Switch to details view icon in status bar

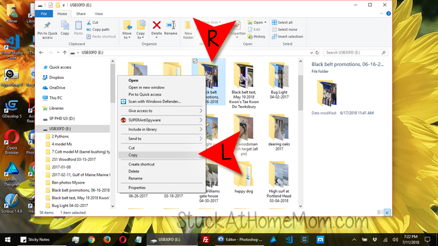coord(380,213)
